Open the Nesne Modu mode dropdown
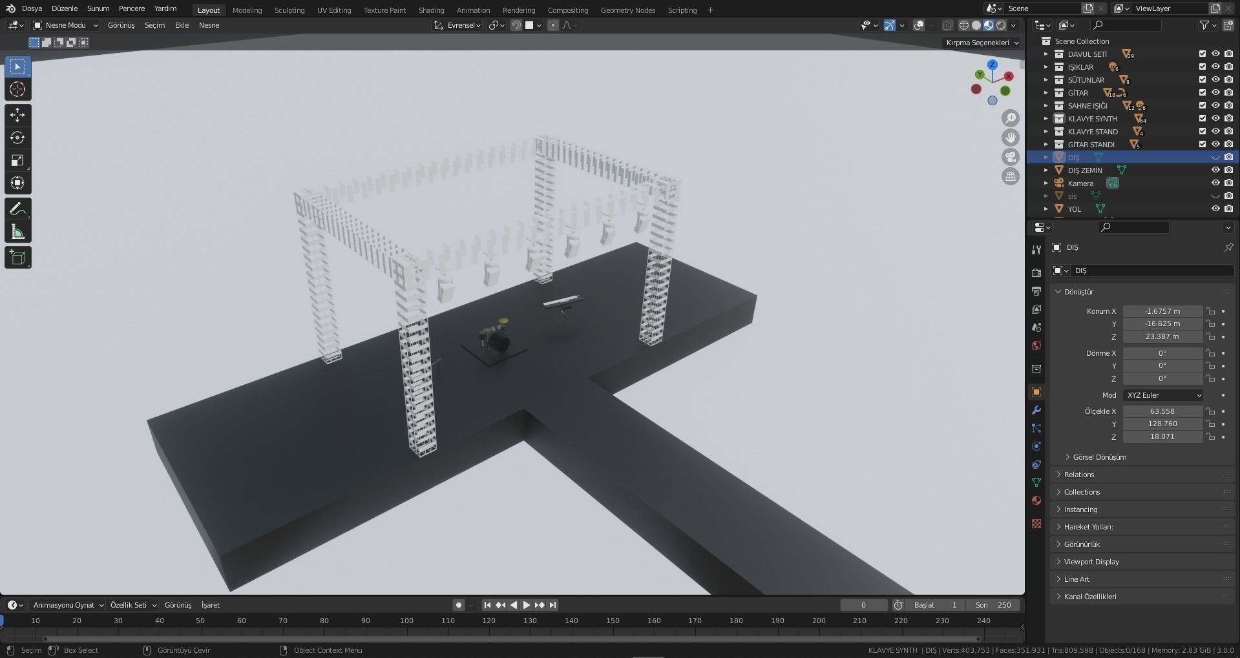The width and height of the screenshot is (1240, 658). [65, 25]
